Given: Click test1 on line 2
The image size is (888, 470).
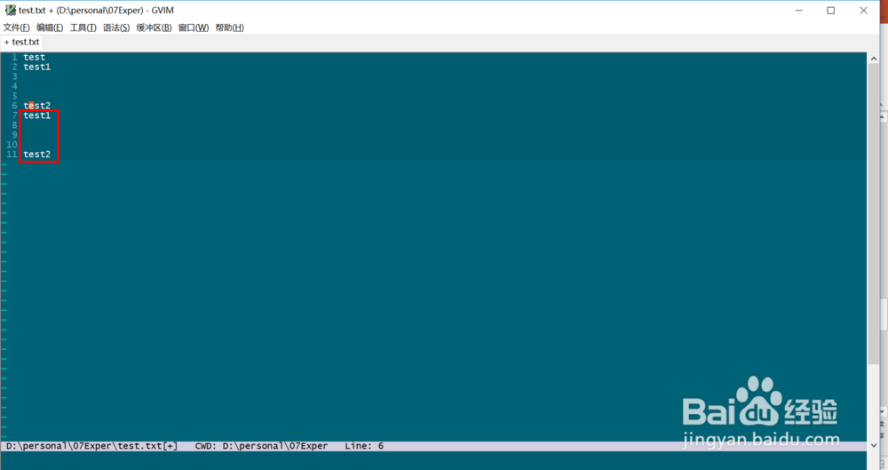Looking at the screenshot, I should (x=36, y=67).
